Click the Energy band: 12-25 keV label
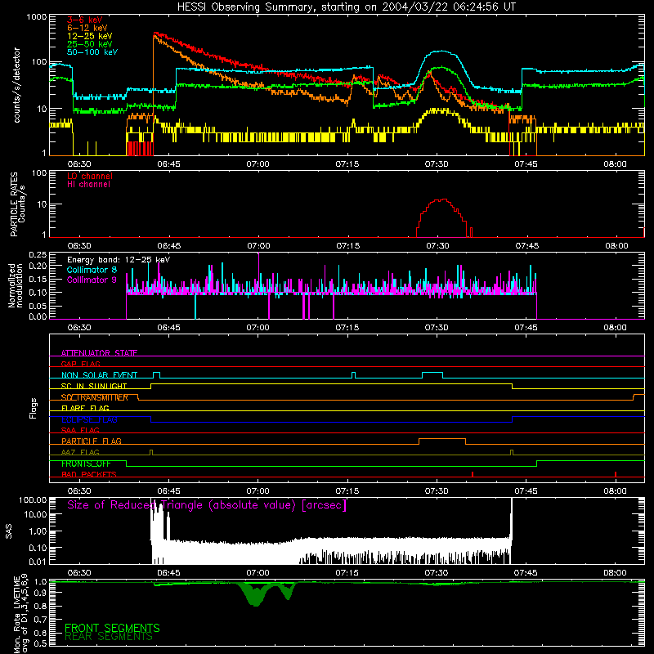The height and width of the screenshot is (654, 654). click(119, 260)
